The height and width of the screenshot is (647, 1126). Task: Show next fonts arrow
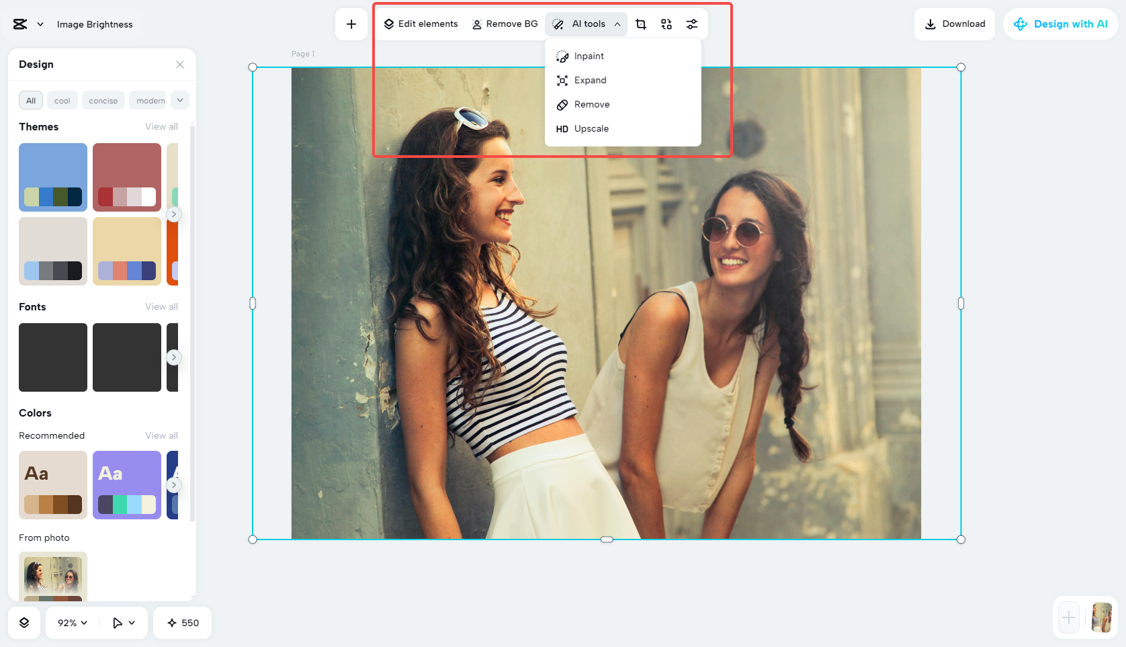pyautogui.click(x=174, y=357)
